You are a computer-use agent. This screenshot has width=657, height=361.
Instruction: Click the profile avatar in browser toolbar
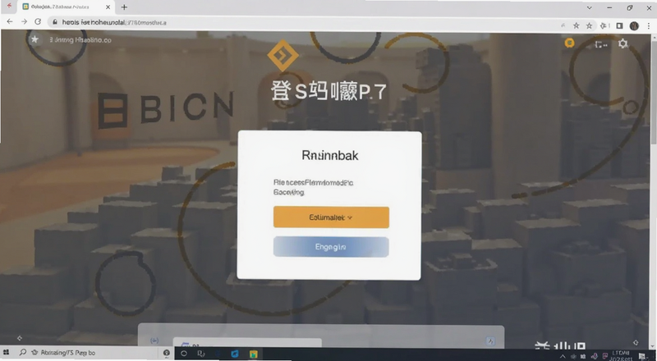(x=634, y=26)
